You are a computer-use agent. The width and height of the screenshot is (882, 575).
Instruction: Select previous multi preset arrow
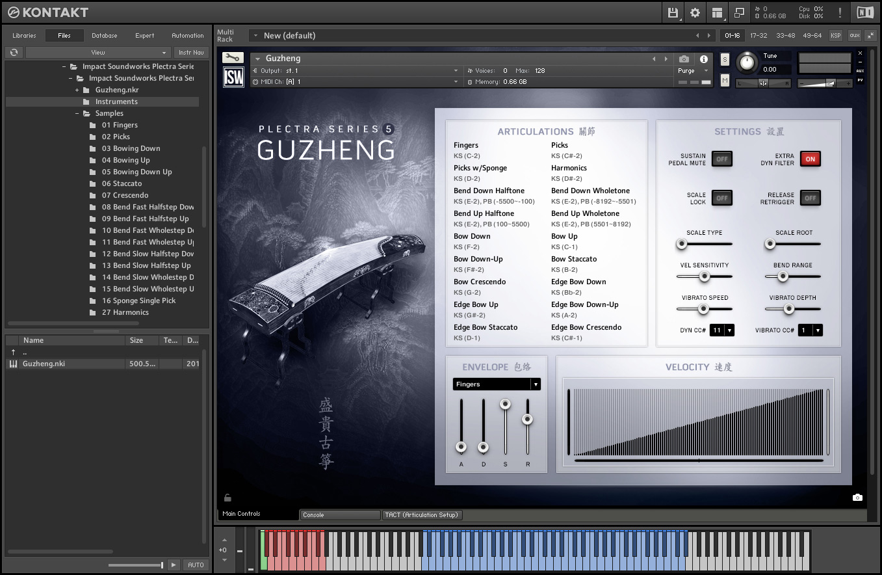click(697, 36)
